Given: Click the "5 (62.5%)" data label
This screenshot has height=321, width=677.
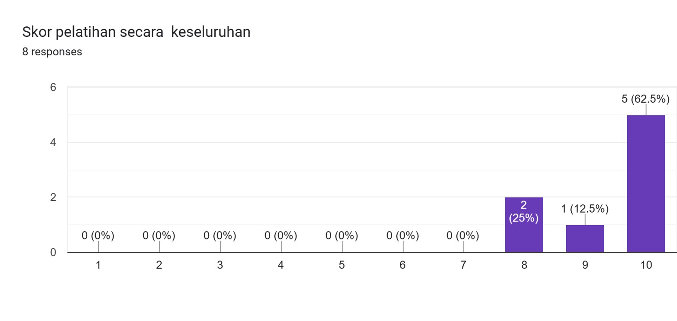Looking at the screenshot, I should (645, 98).
